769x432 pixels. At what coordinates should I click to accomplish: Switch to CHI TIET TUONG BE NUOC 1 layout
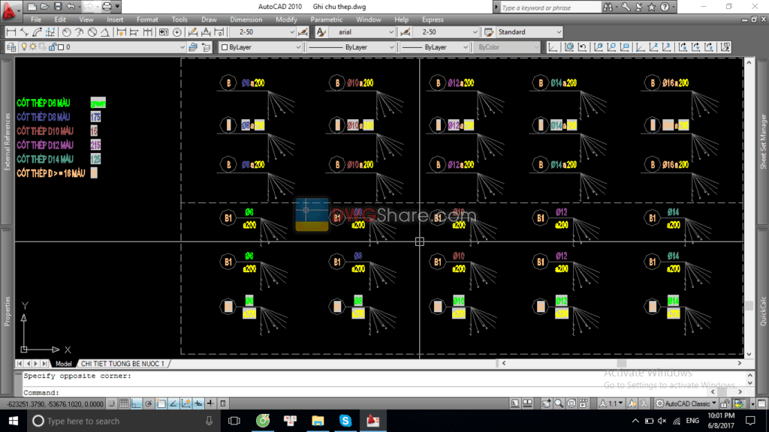[125, 363]
